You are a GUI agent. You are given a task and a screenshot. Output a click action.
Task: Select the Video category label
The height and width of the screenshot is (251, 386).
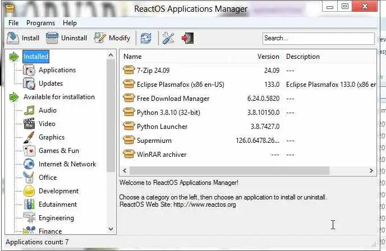[47, 124]
